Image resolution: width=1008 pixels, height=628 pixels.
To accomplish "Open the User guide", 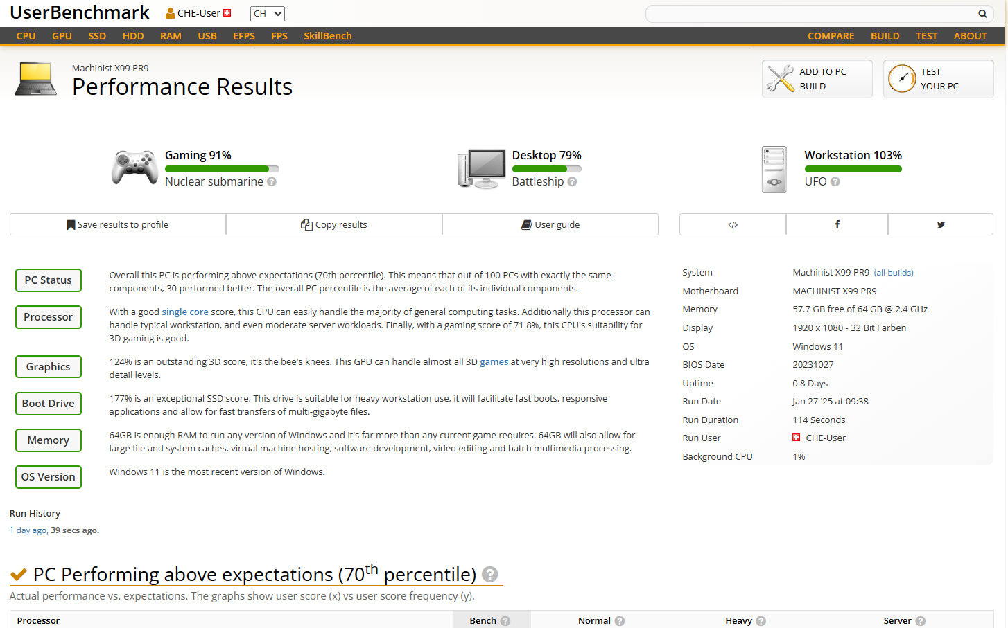I will pyautogui.click(x=550, y=224).
